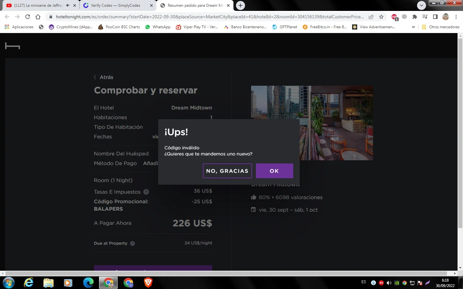Open the View Advertisemen... bookmark
463x289 pixels.
[x=374, y=27]
